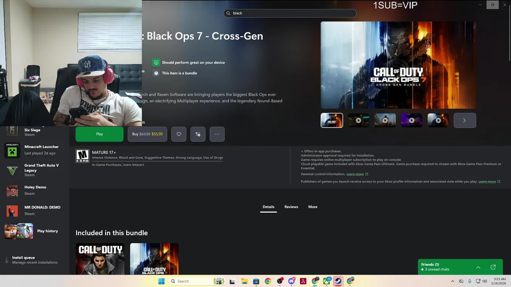Show hidden system tray icons

(452, 281)
